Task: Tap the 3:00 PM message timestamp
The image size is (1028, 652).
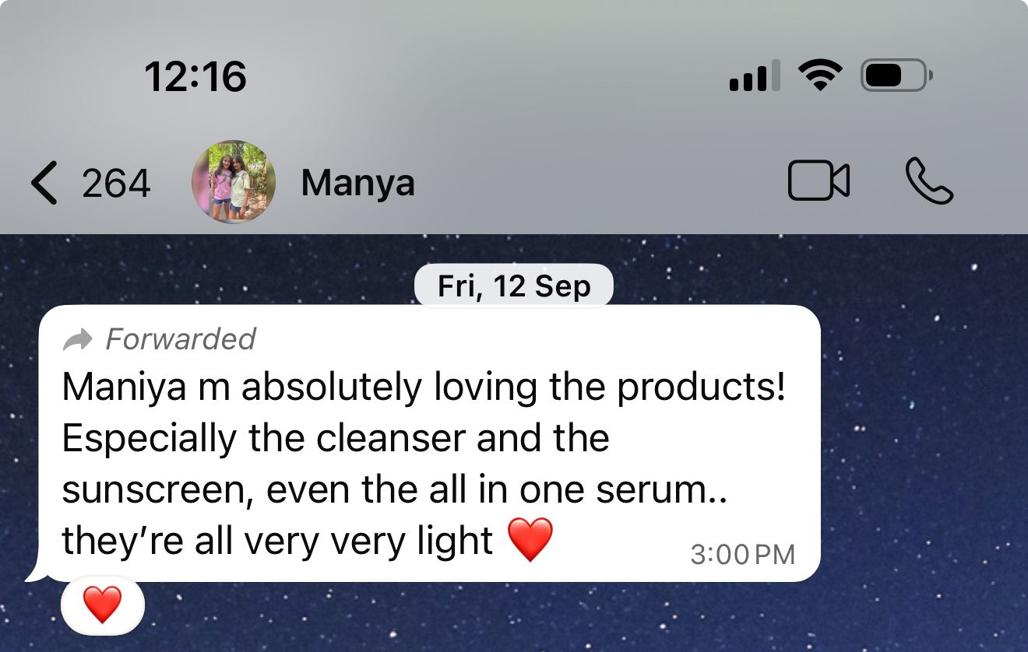Action: tap(743, 555)
